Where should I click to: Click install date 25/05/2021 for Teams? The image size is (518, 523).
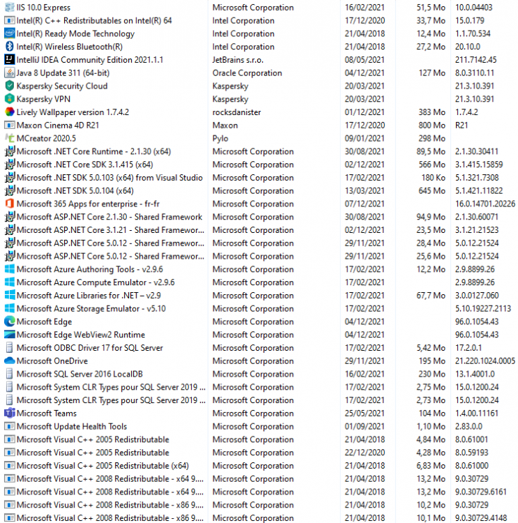(x=365, y=414)
